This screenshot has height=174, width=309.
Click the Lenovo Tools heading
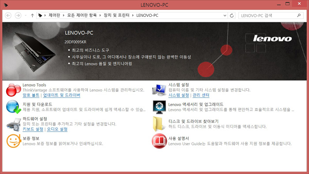click(x=34, y=85)
